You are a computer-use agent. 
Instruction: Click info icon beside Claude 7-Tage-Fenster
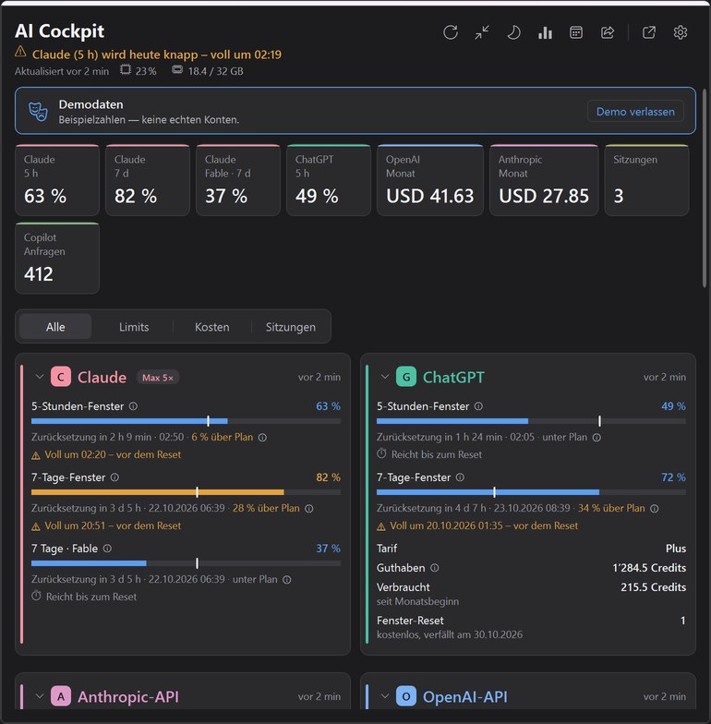point(114,477)
